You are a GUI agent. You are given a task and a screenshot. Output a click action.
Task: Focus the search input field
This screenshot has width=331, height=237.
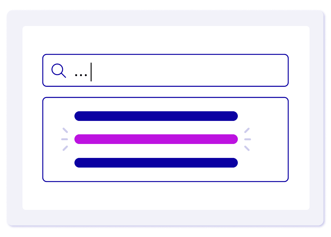165,71
